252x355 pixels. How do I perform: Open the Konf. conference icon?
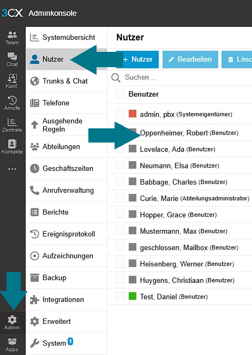click(x=12, y=81)
